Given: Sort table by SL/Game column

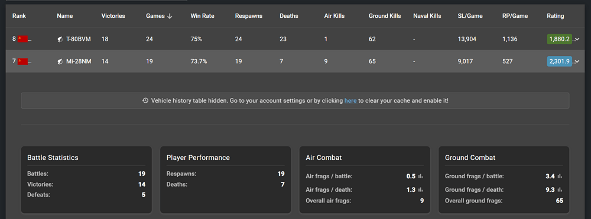Looking at the screenshot, I should [x=470, y=16].
